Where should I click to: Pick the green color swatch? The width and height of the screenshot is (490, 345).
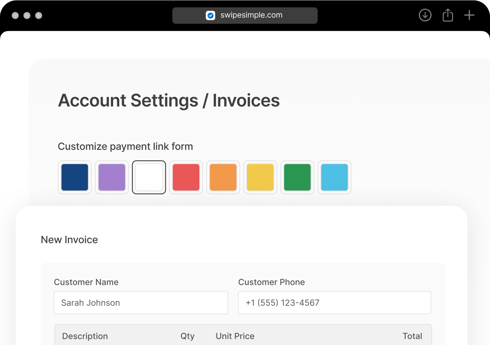pyautogui.click(x=297, y=177)
